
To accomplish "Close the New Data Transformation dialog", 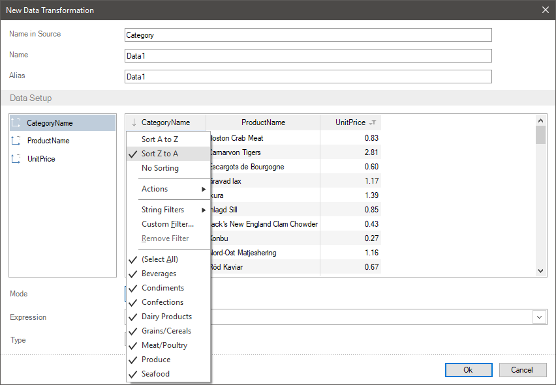I will click(546, 10).
